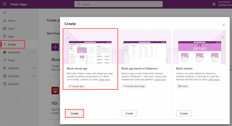Click the AI Builder icon
Image resolution: width=232 pixels, height=126 pixels.
(5, 76)
